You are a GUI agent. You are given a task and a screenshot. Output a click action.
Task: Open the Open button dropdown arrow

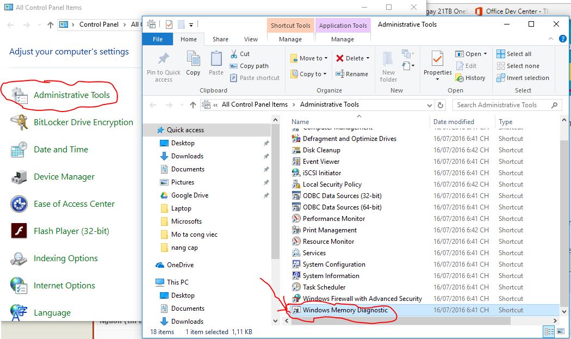point(485,54)
